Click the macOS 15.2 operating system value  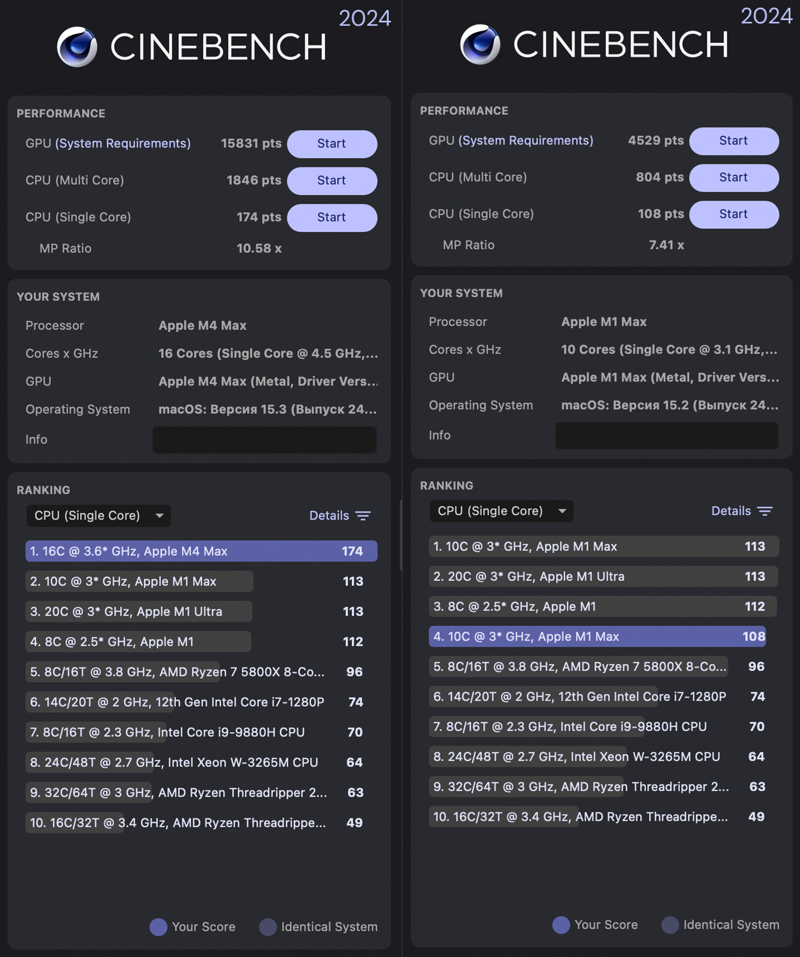pyautogui.click(x=670, y=405)
